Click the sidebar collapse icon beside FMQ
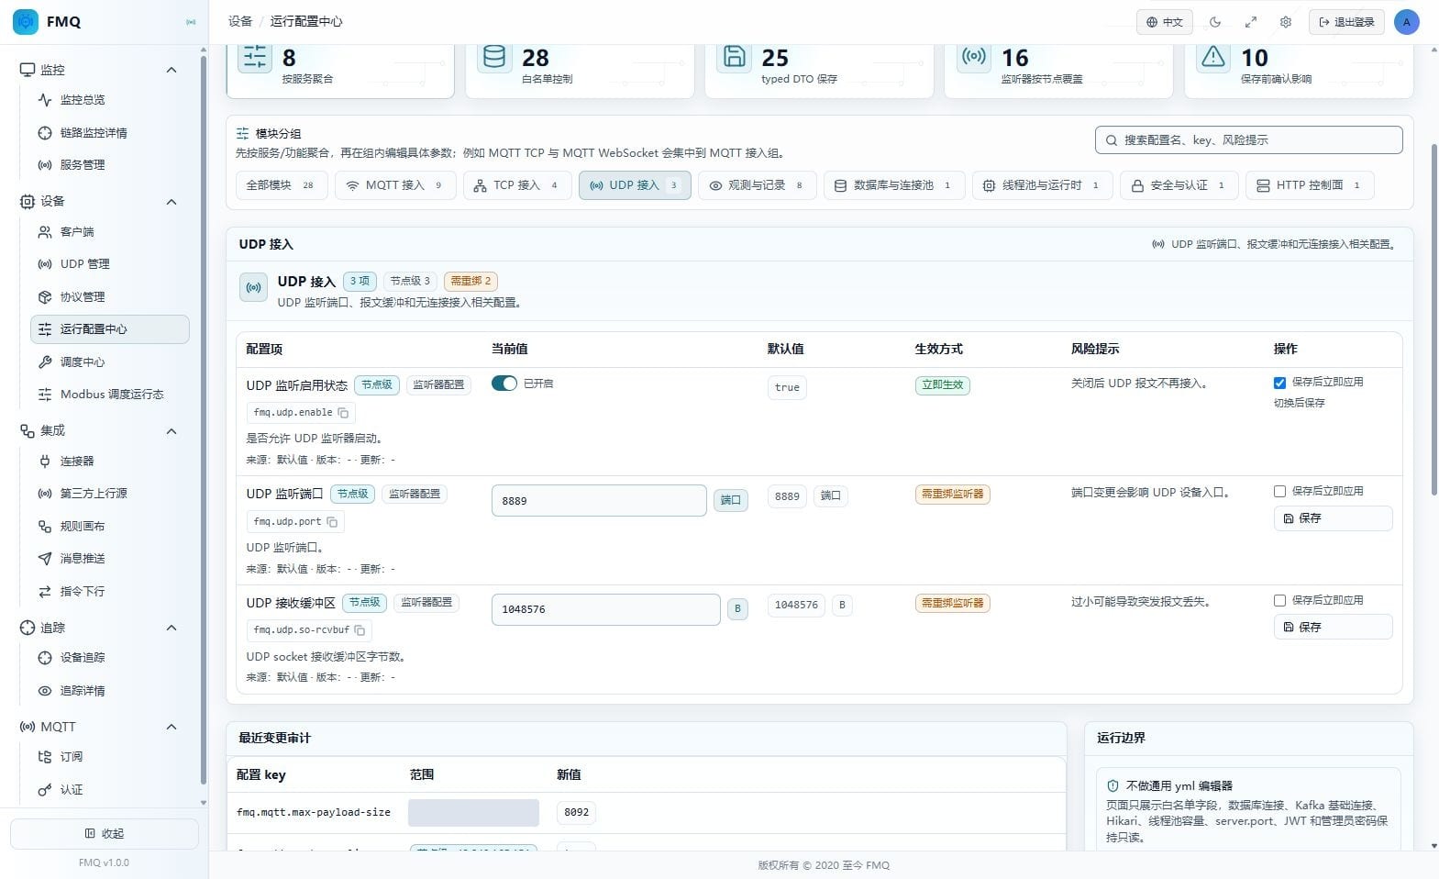 pos(191,22)
